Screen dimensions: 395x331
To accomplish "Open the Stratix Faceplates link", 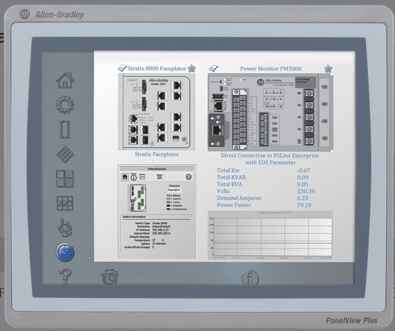I will [156, 154].
